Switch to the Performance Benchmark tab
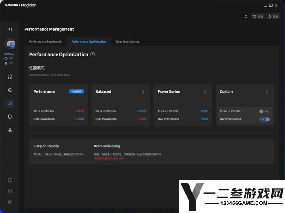This screenshot has width=285, height=213. tap(46, 42)
